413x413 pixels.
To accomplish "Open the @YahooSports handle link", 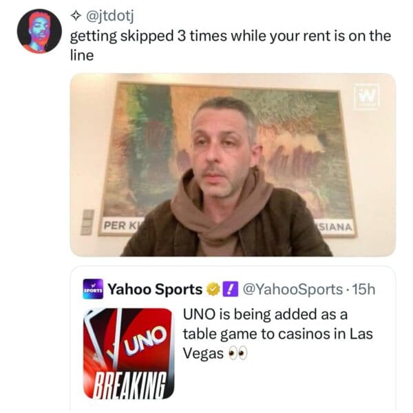I will [293, 289].
